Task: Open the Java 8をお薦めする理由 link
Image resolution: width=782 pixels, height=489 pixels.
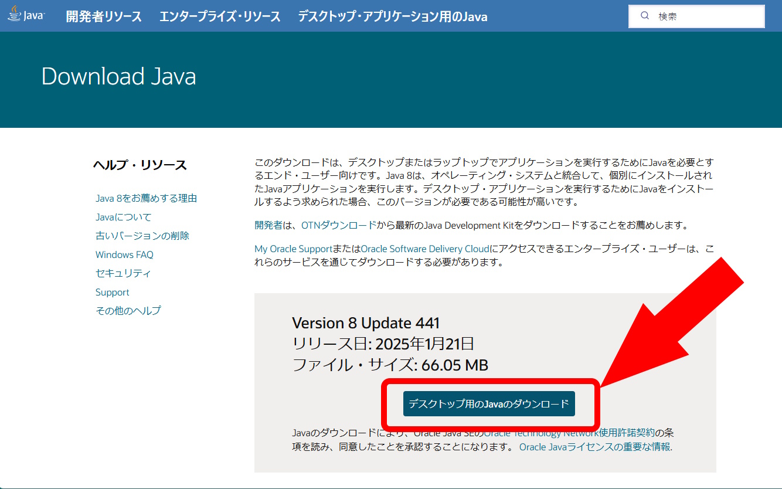Action: click(x=147, y=198)
